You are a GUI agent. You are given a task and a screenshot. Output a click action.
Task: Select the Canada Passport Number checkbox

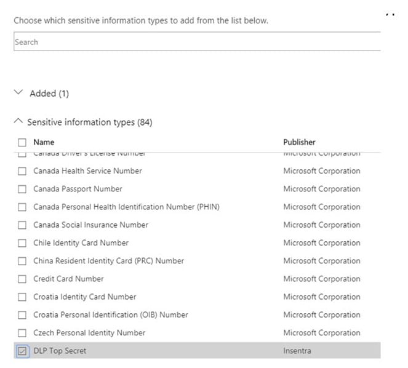click(x=22, y=189)
